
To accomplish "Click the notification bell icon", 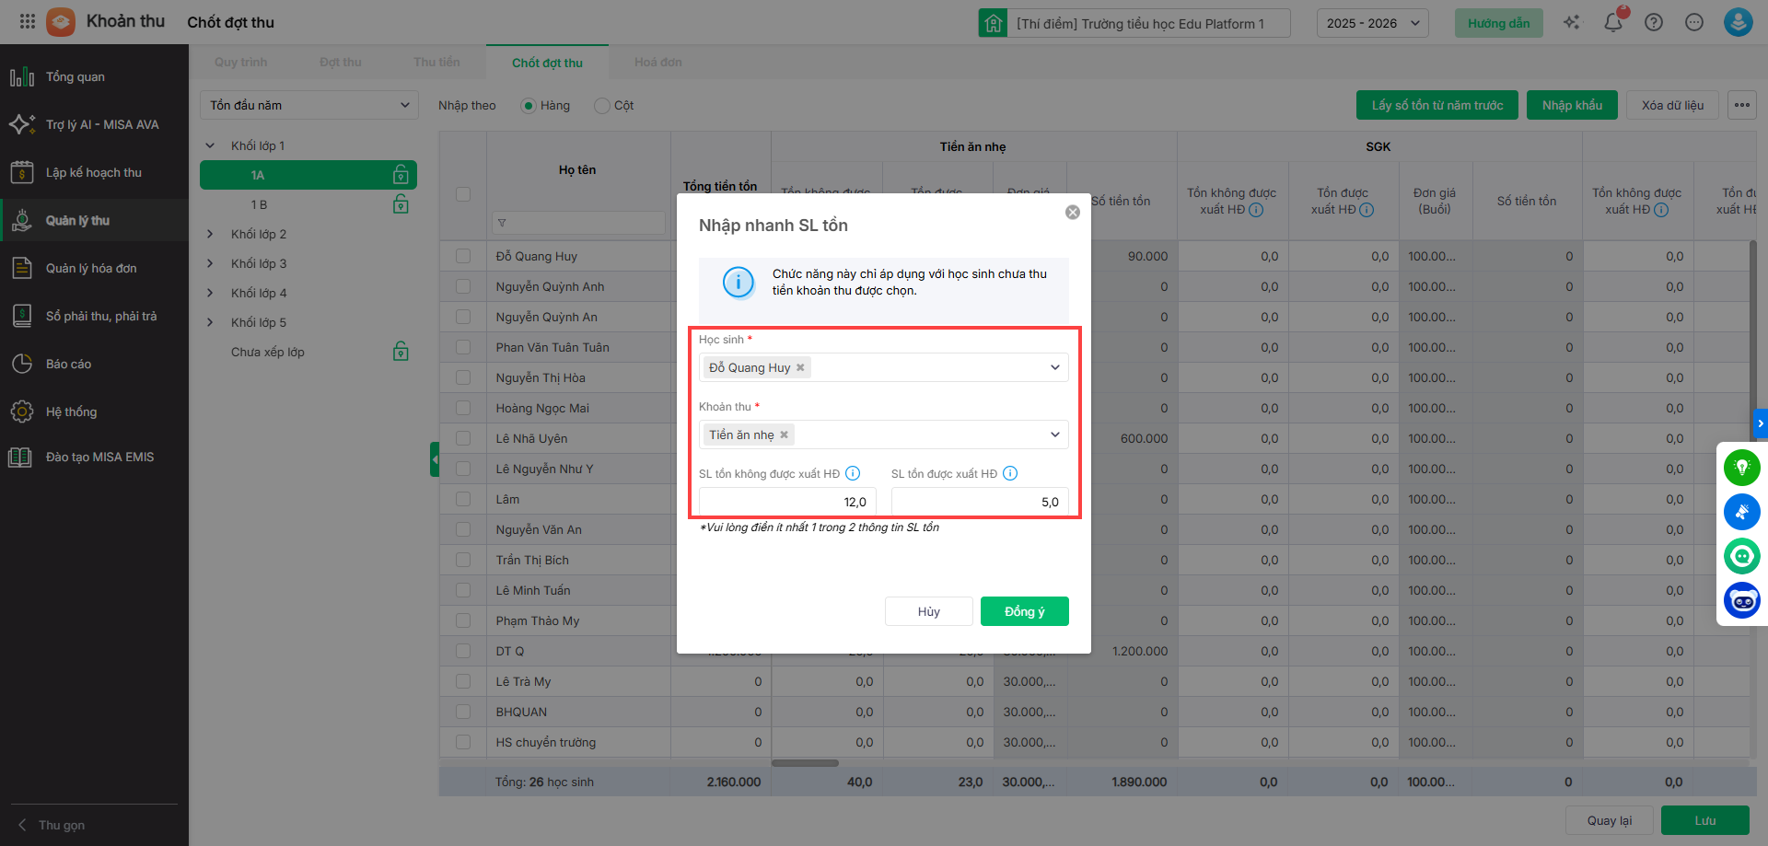I will point(1612,23).
